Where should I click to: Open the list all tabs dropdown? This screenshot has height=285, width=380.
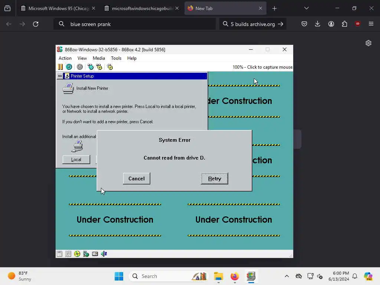306,8
